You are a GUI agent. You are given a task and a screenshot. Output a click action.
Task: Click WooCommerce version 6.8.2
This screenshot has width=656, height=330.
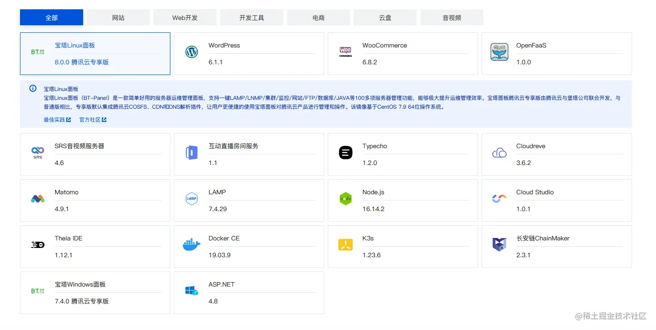tap(370, 62)
